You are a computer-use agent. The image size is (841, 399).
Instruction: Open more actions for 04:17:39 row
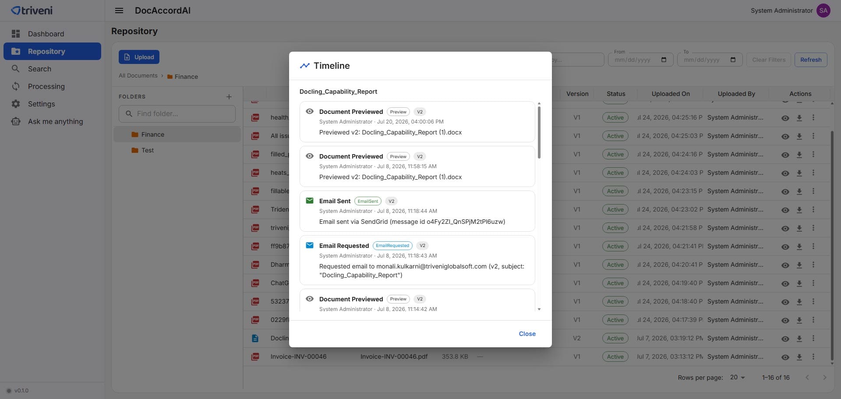pos(813,320)
